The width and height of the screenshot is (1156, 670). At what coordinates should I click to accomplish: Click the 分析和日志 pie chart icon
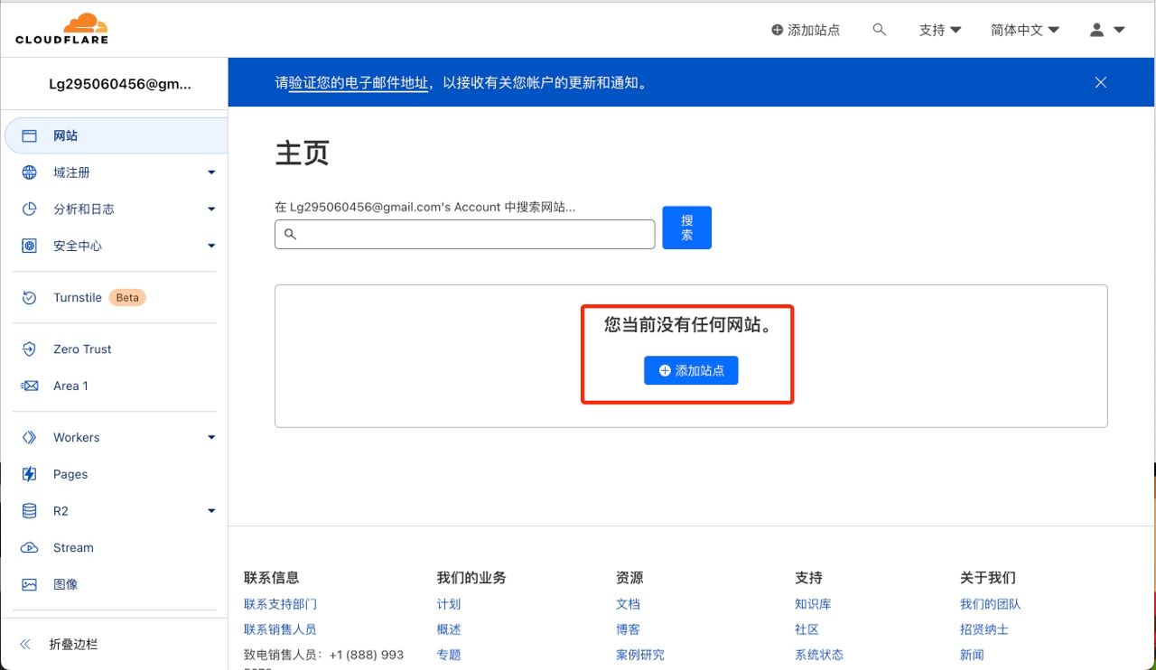click(30, 209)
